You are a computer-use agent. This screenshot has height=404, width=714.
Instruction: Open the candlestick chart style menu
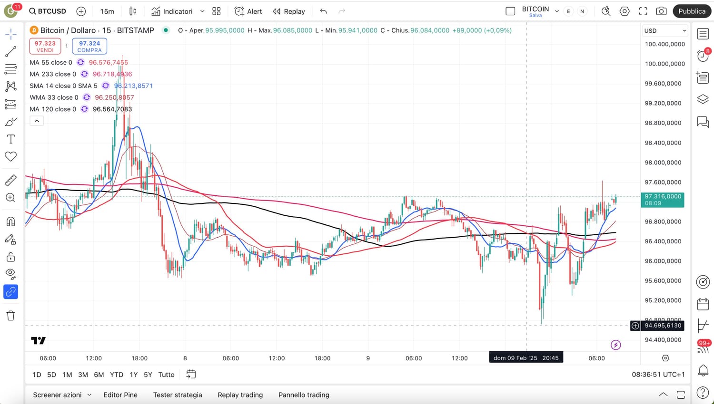tap(133, 11)
